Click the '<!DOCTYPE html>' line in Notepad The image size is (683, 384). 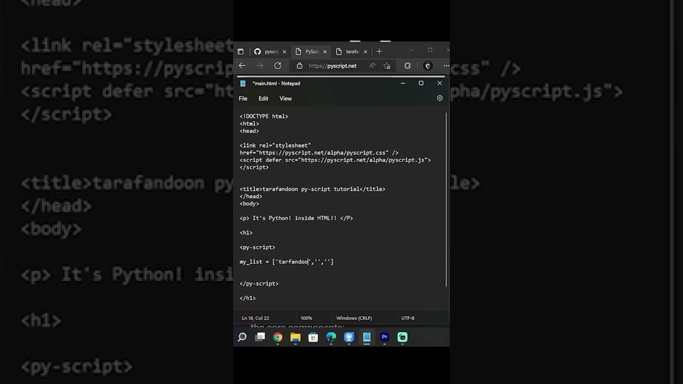[264, 116]
